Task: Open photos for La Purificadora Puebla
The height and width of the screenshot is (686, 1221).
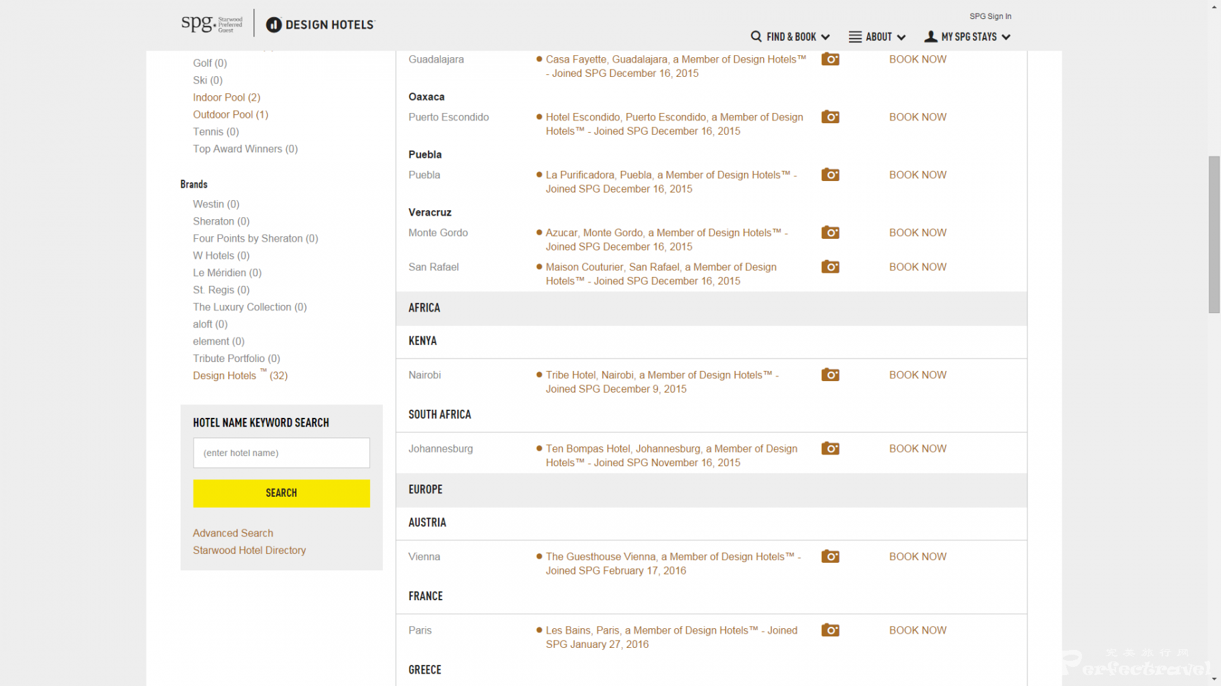Action: tap(830, 175)
